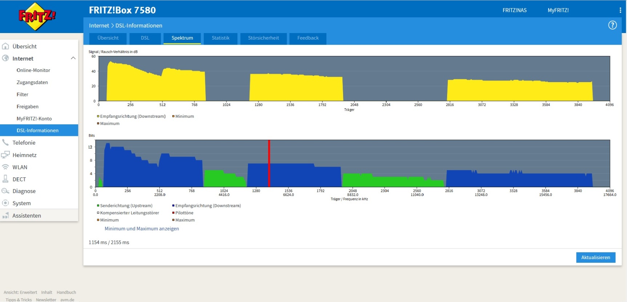Click the Telefonie phone icon
Image resolution: width=627 pixels, height=302 pixels.
point(5,142)
